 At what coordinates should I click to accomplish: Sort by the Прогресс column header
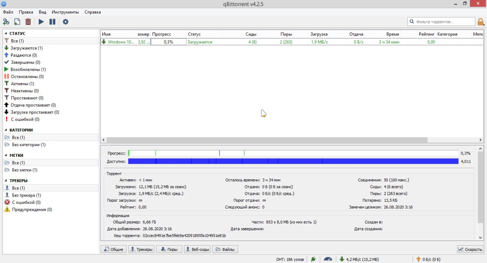tap(169, 34)
